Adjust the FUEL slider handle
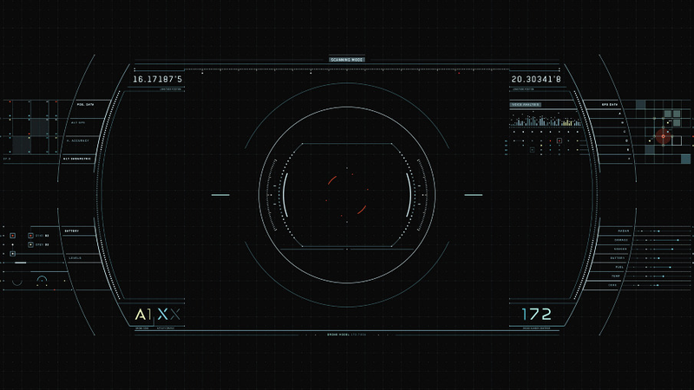 [670, 267]
